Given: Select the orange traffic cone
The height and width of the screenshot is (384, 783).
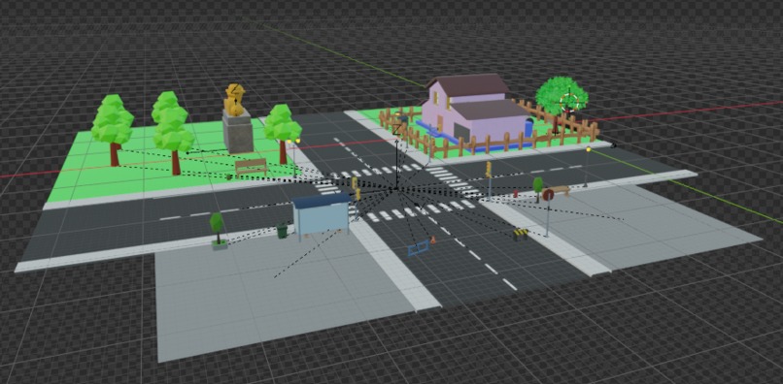Looking at the screenshot, I should (x=433, y=240).
